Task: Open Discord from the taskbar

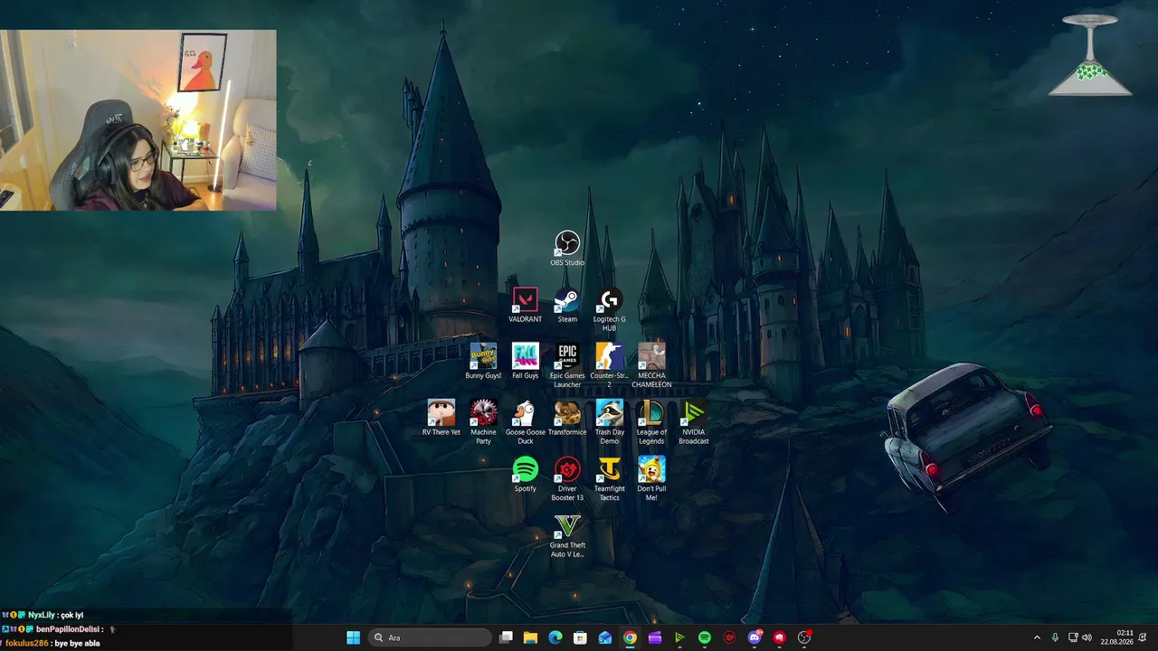Action: click(755, 637)
